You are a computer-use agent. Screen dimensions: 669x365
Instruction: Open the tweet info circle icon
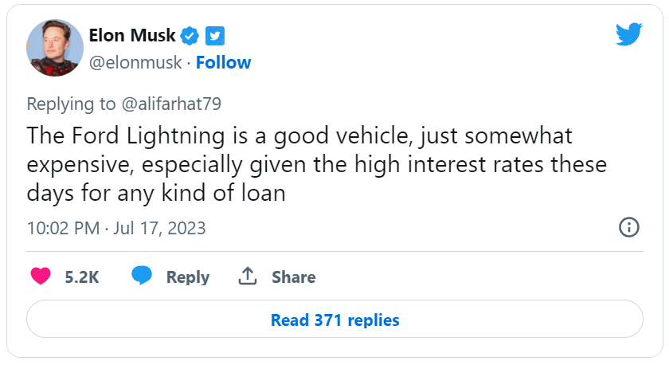[629, 227]
